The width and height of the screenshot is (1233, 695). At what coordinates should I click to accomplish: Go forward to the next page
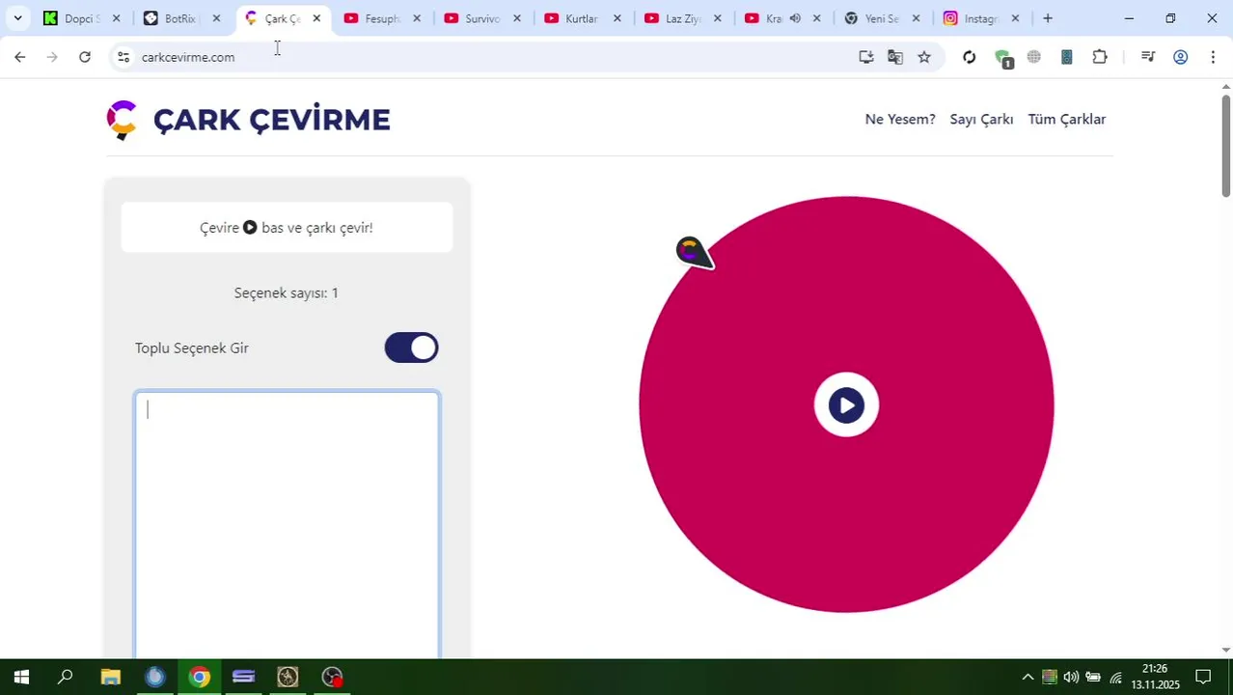point(52,57)
